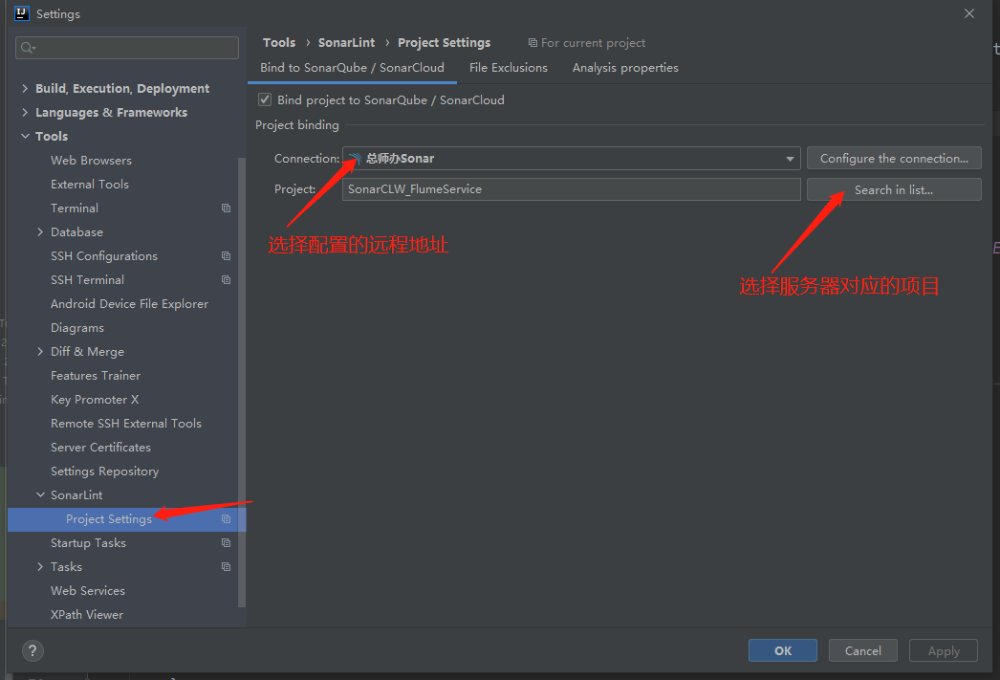Click Tools in the breadcrumb
Viewport: 1000px width, 680px height.
point(279,43)
